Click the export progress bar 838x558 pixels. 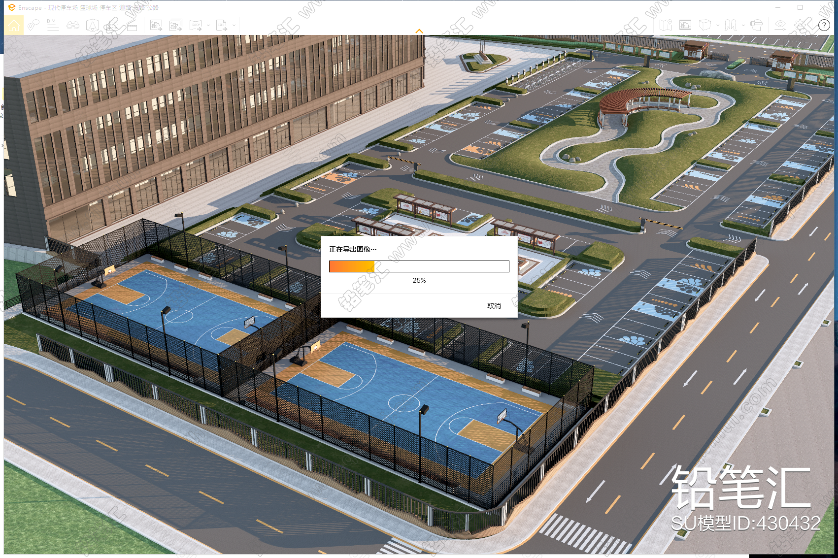pos(419,266)
